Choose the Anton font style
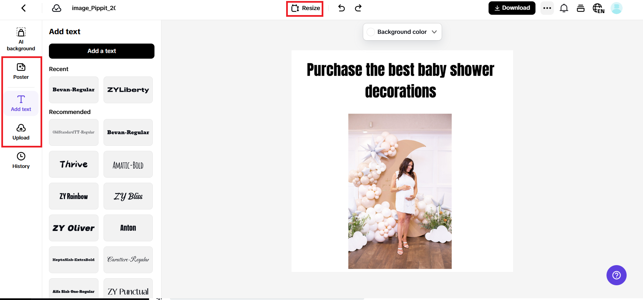This screenshot has width=643, height=300. 128,228
